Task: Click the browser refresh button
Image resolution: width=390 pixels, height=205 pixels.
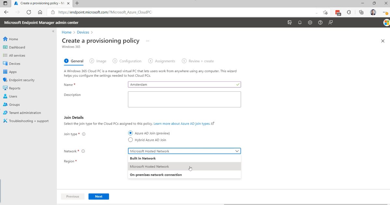Action: (x=29, y=12)
